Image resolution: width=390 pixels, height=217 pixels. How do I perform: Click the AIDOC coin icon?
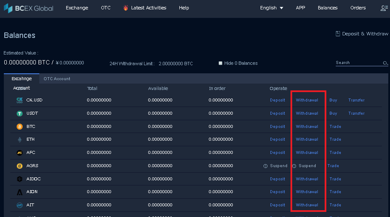pos(19,179)
